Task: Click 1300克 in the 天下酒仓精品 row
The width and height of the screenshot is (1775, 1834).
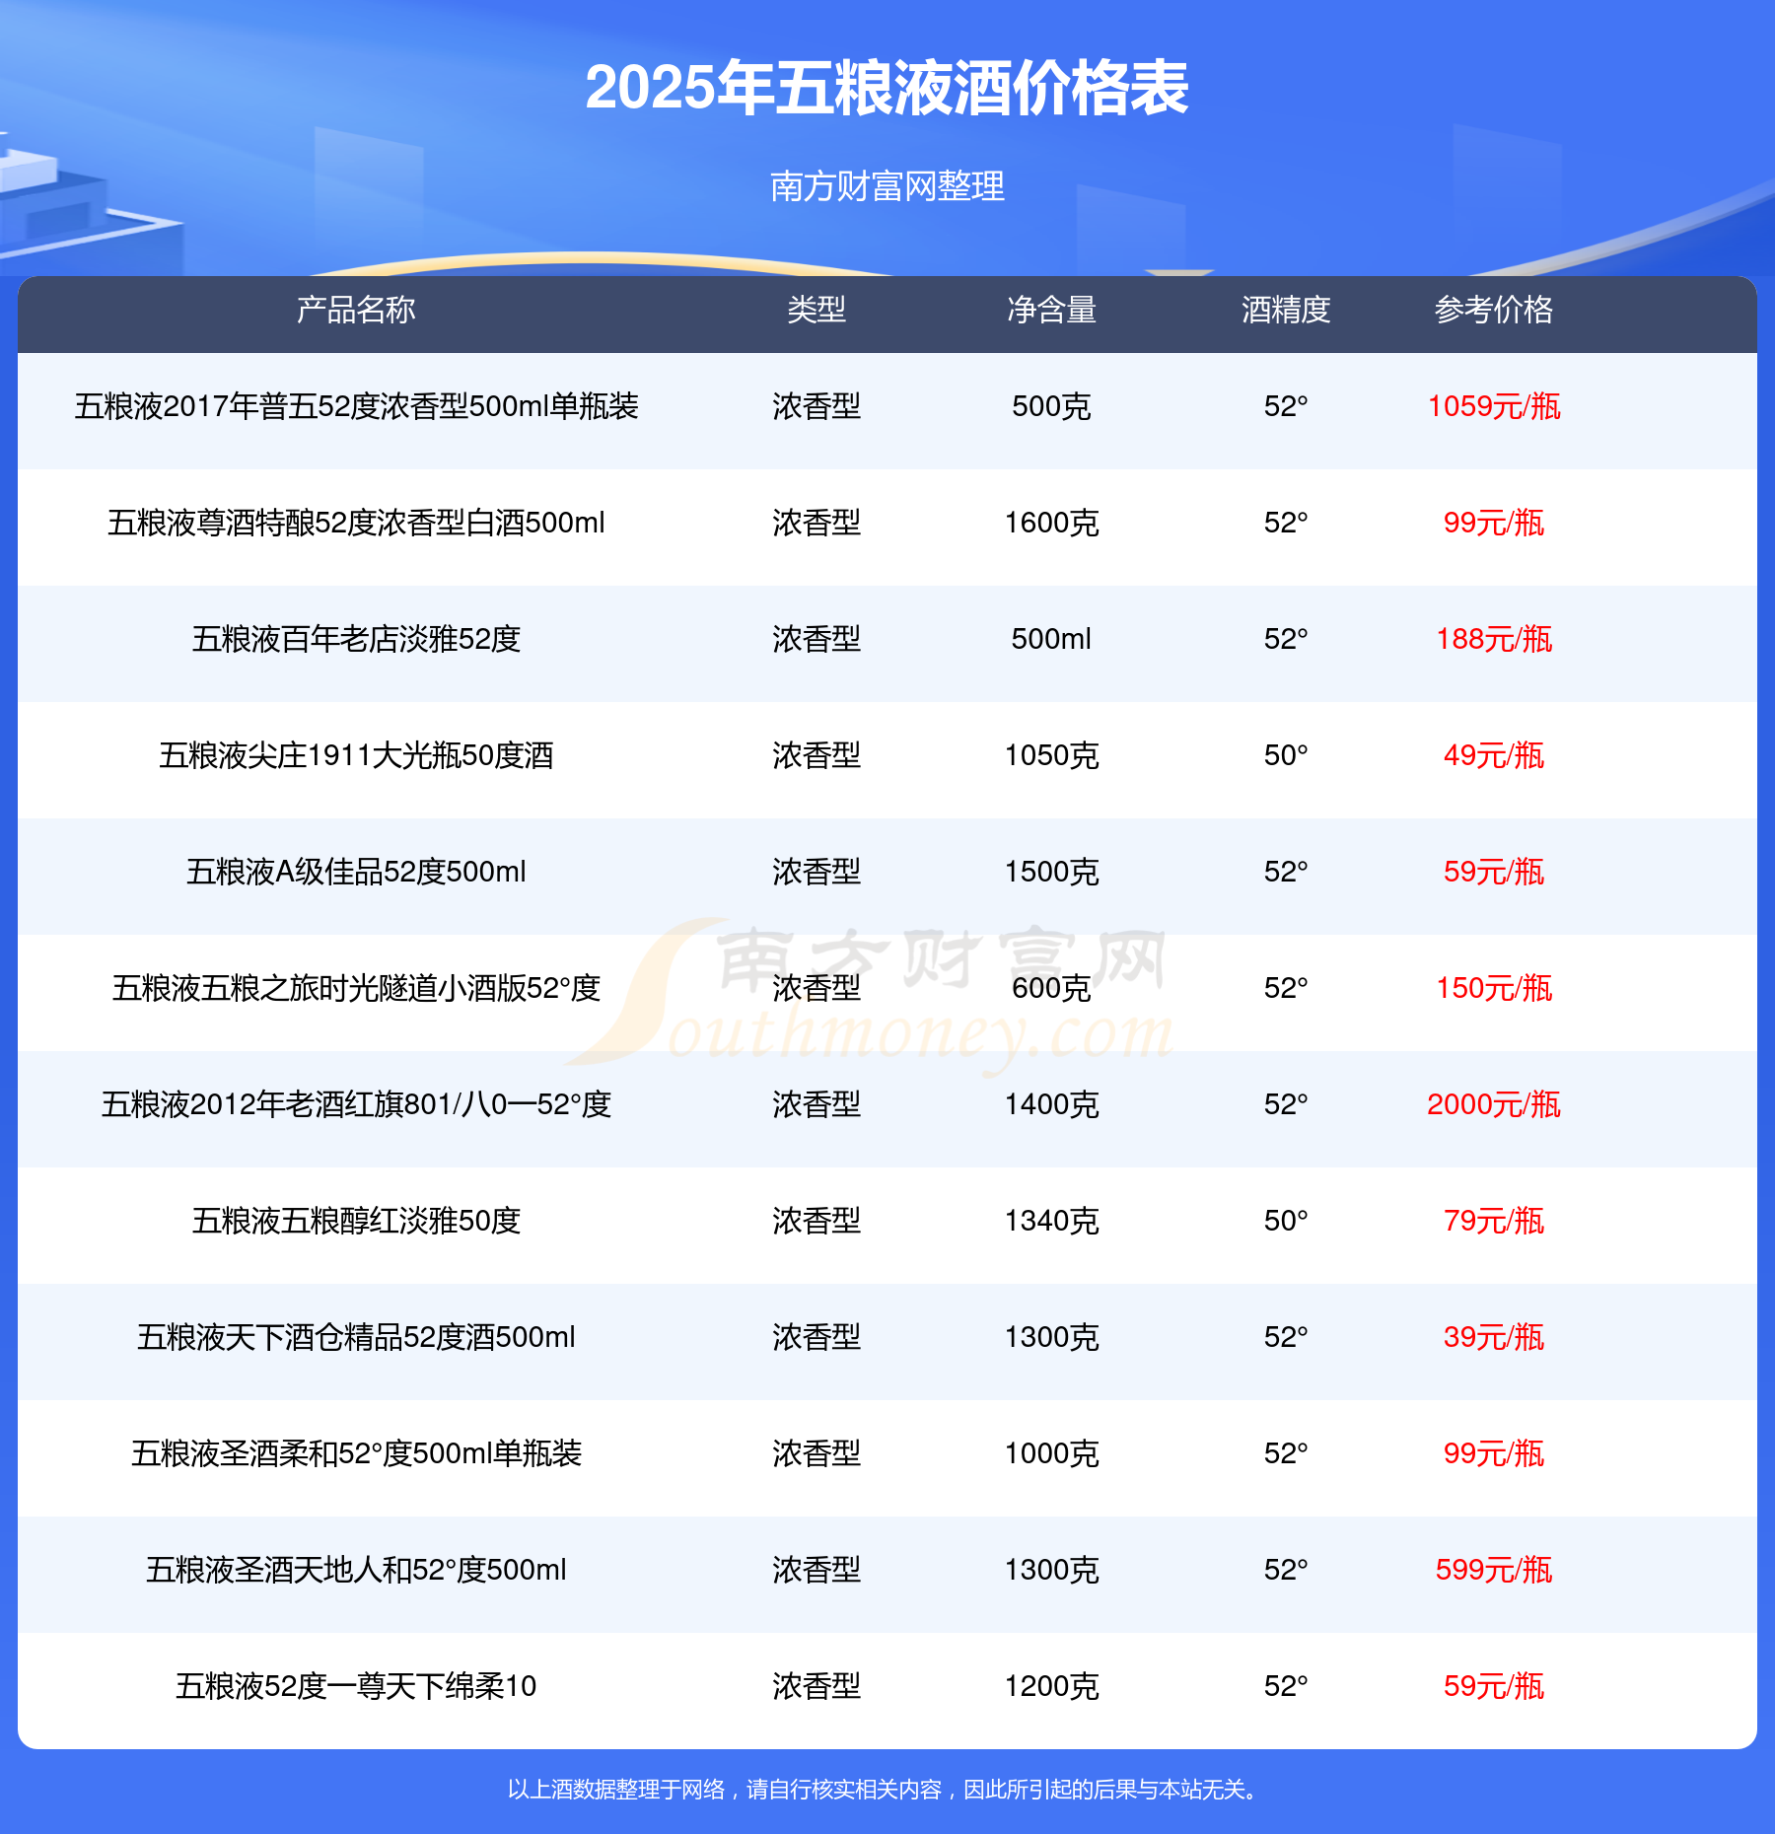Action: [1051, 1337]
